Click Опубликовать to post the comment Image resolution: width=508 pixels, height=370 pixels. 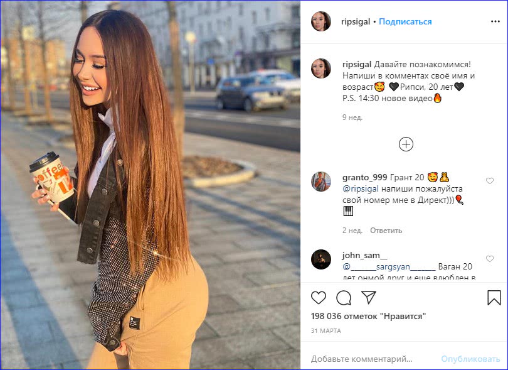click(x=470, y=359)
